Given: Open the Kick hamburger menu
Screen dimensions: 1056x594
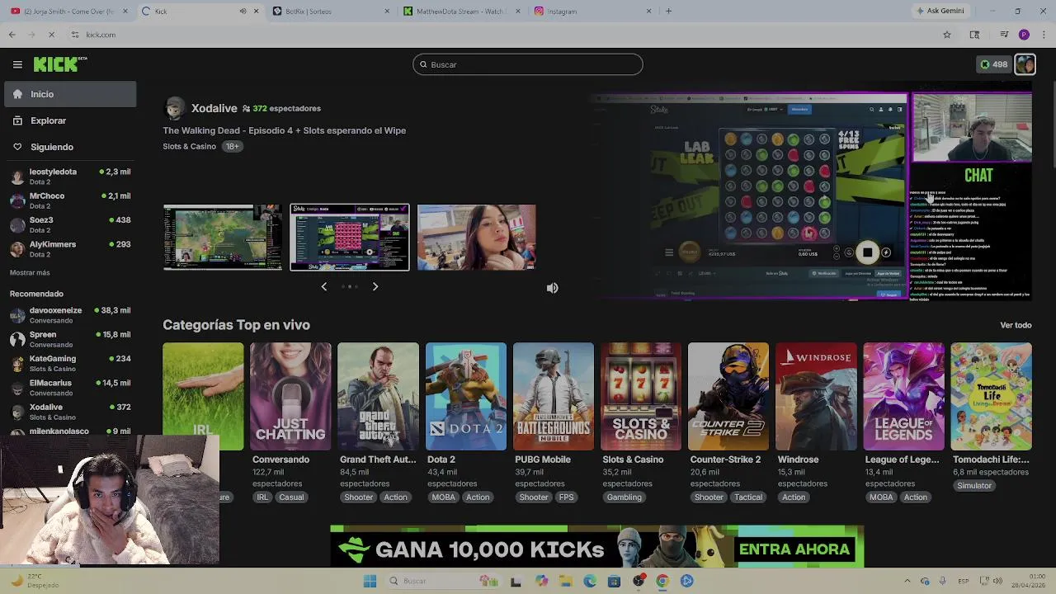Looking at the screenshot, I should point(17,64).
